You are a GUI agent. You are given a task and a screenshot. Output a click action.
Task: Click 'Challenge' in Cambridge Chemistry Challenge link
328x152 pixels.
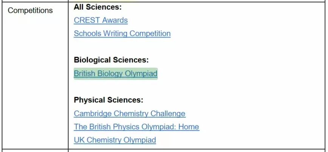coord(168,113)
